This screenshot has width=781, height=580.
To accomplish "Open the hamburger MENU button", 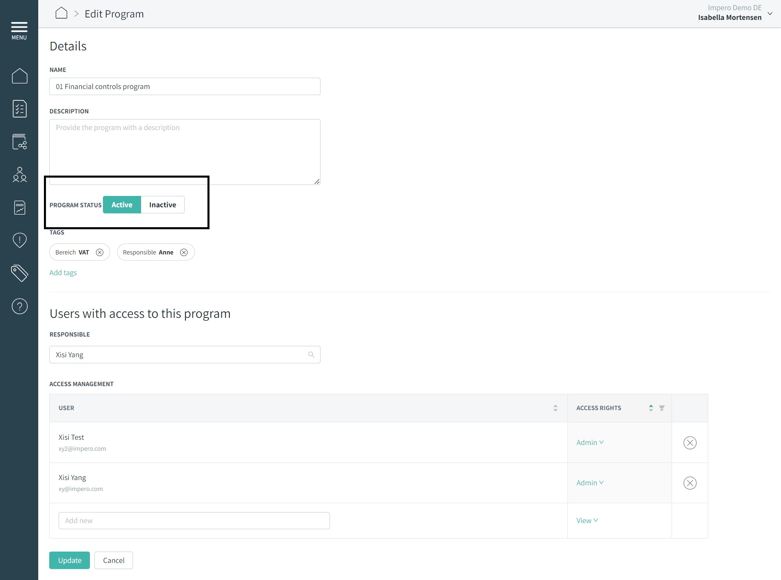I will point(19,30).
